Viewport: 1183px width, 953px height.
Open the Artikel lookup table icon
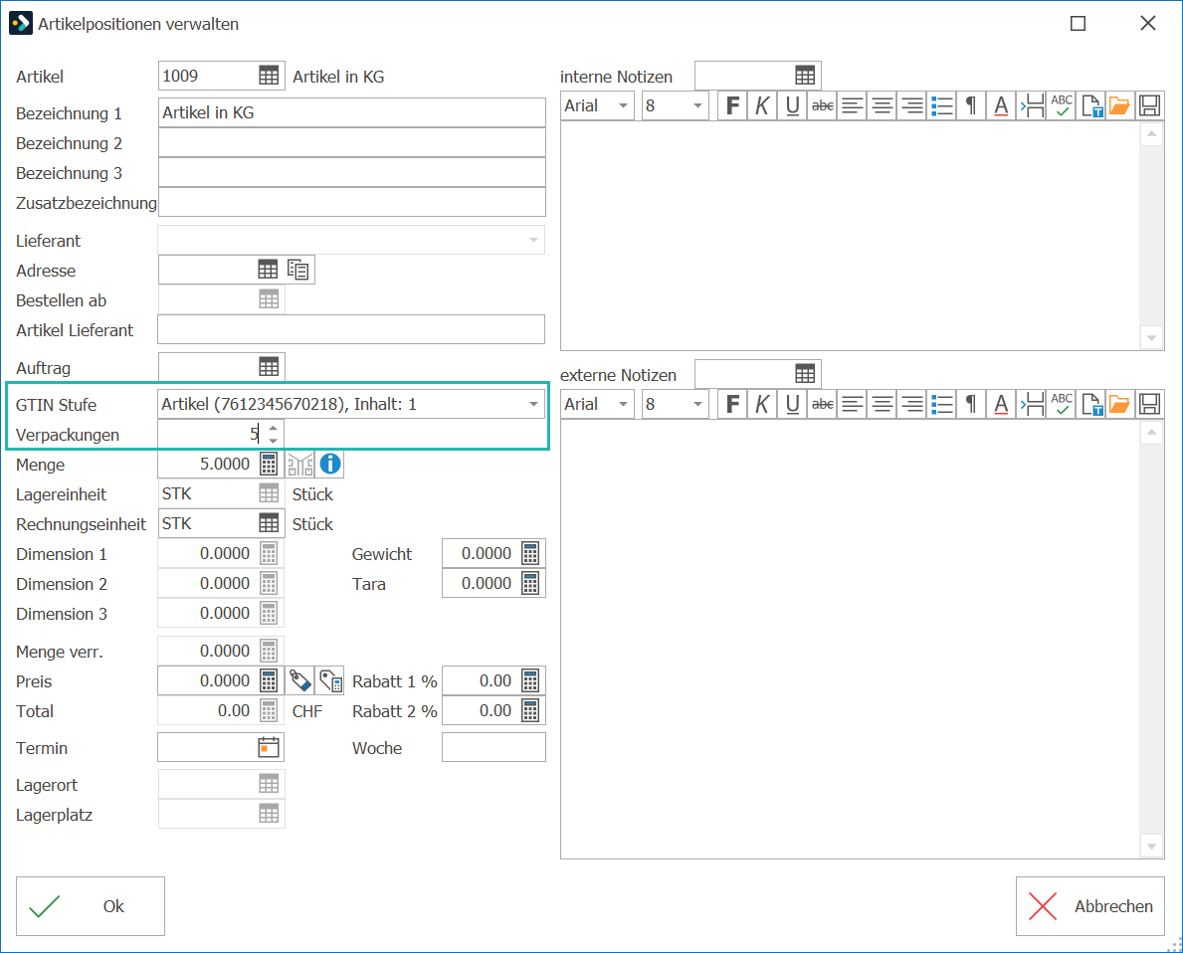pos(269,76)
